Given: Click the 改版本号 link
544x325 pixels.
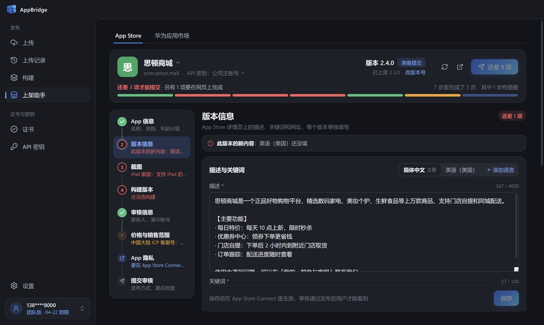Looking at the screenshot, I should (x=415, y=72).
